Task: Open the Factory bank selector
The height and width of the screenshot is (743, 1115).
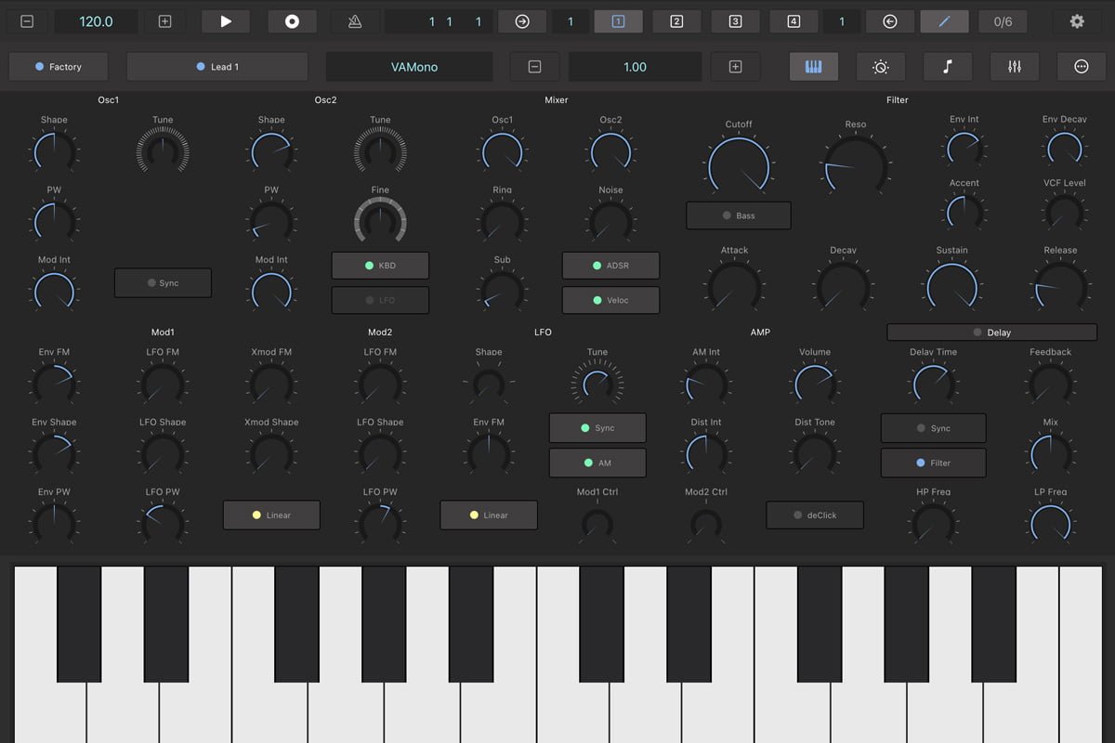Action: click(59, 67)
